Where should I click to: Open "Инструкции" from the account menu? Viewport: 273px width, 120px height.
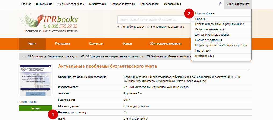coord(203,50)
